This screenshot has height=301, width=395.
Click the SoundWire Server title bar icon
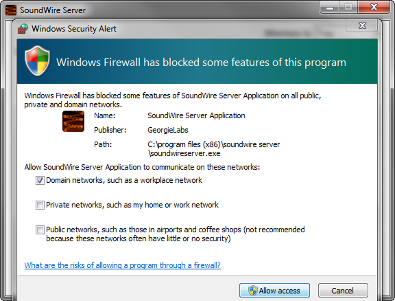click(11, 10)
